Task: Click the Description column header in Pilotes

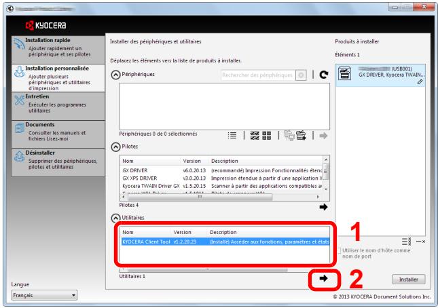Action: 266,161
